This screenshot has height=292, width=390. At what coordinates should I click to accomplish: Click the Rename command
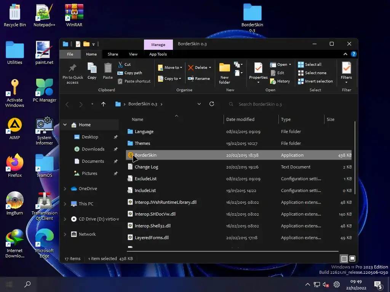click(x=199, y=79)
